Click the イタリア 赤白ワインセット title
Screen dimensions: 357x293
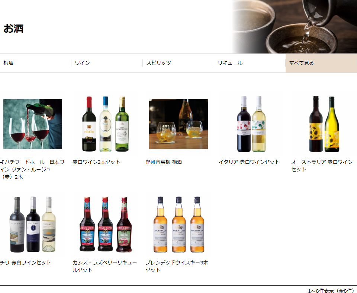[x=249, y=162]
